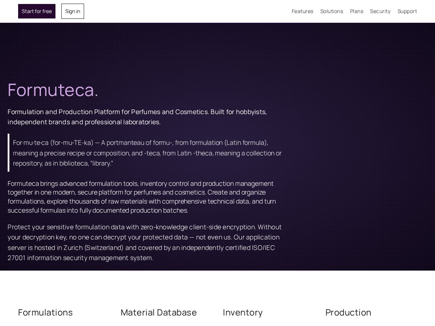Select the Material Database heading
The image size is (435, 326).
pyautogui.click(x=158, y=312)
